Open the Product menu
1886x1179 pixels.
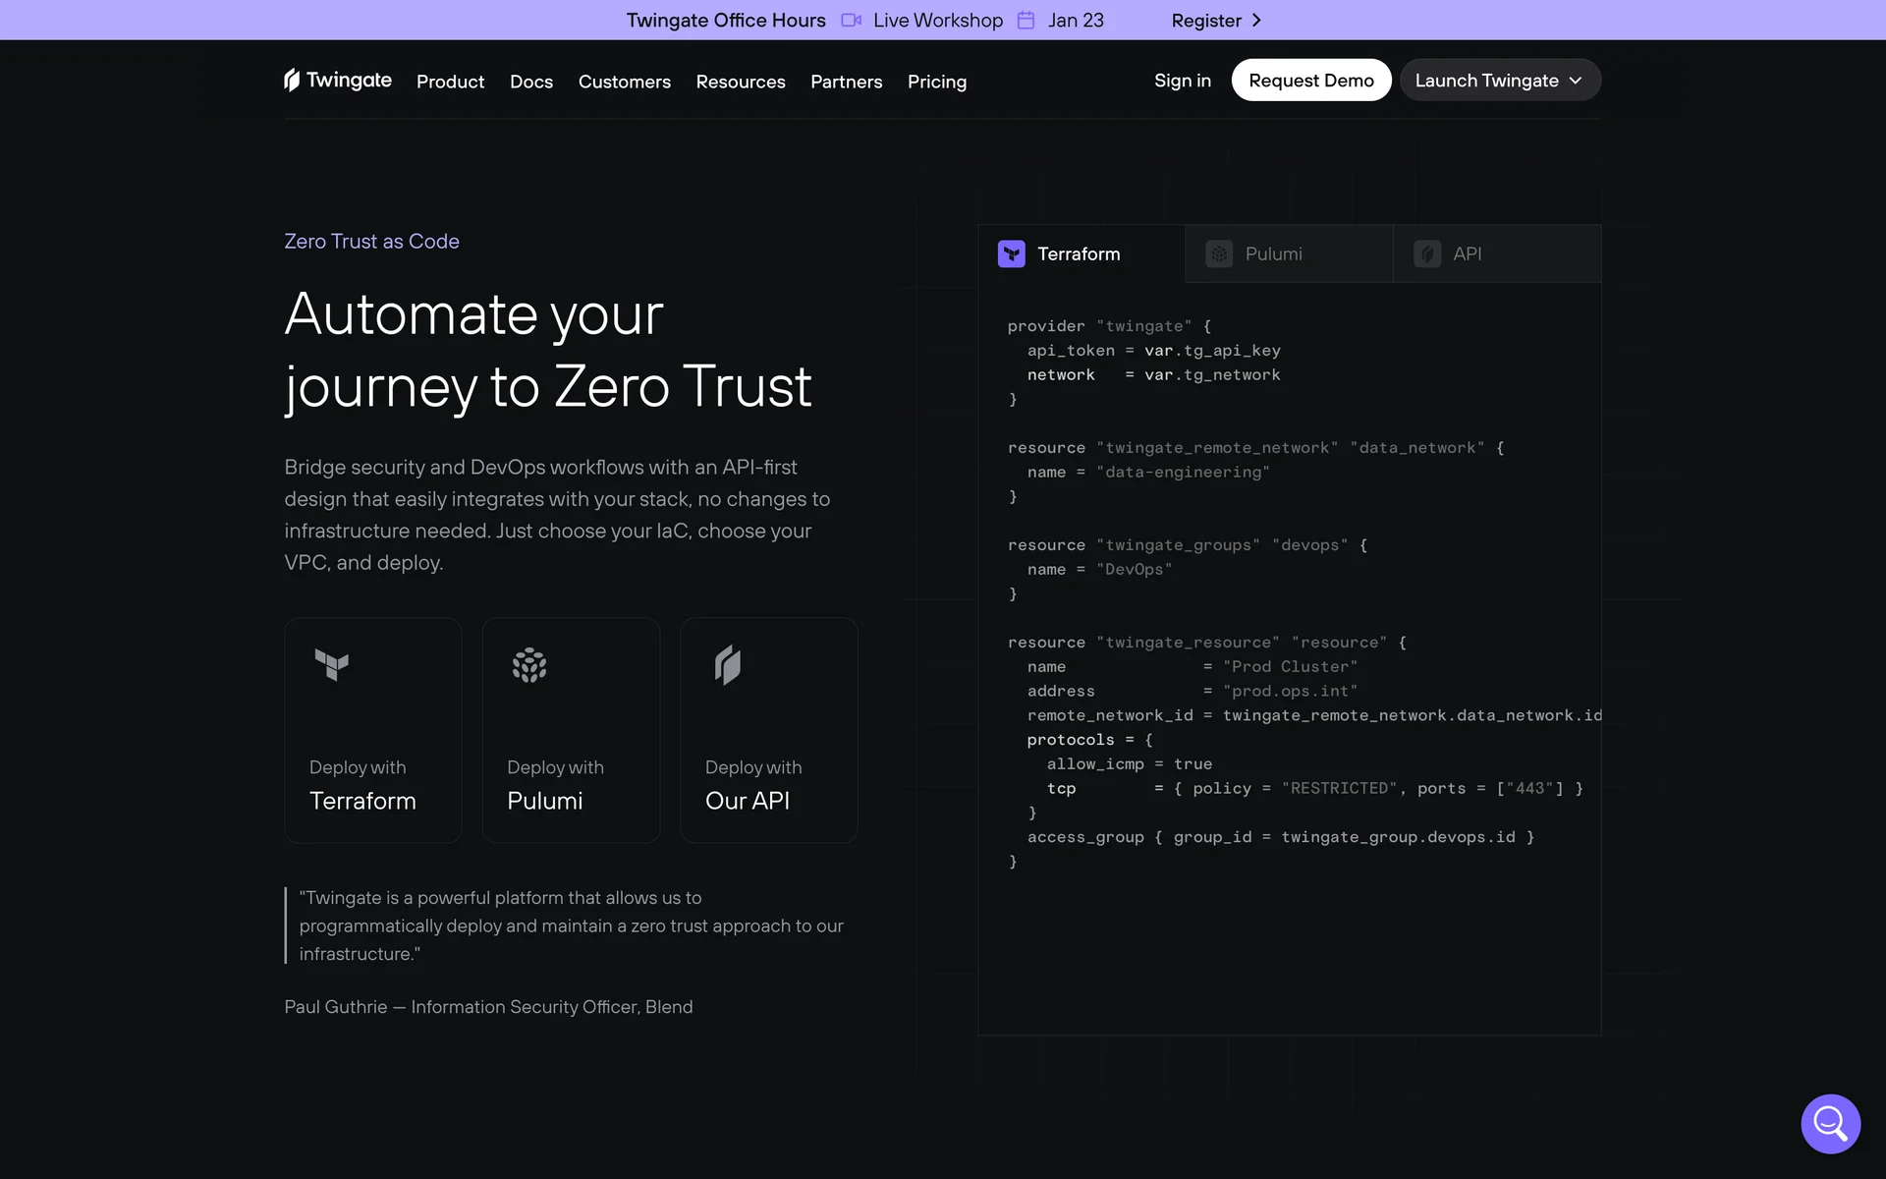pyautogui.click(x=450, y=82)
